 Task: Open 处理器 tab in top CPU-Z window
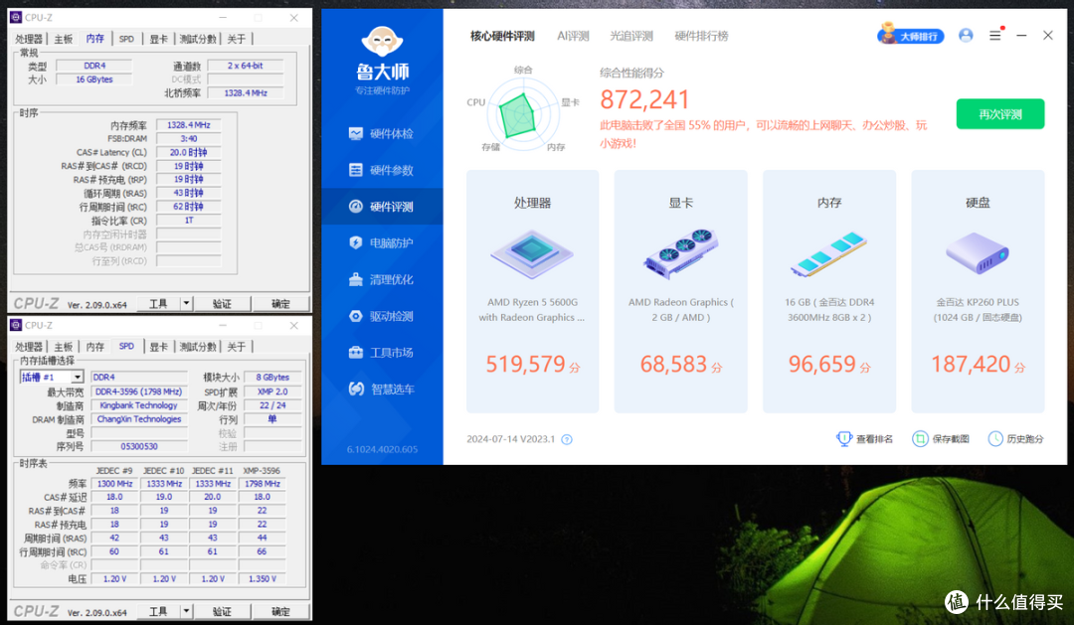click(29, 39)
